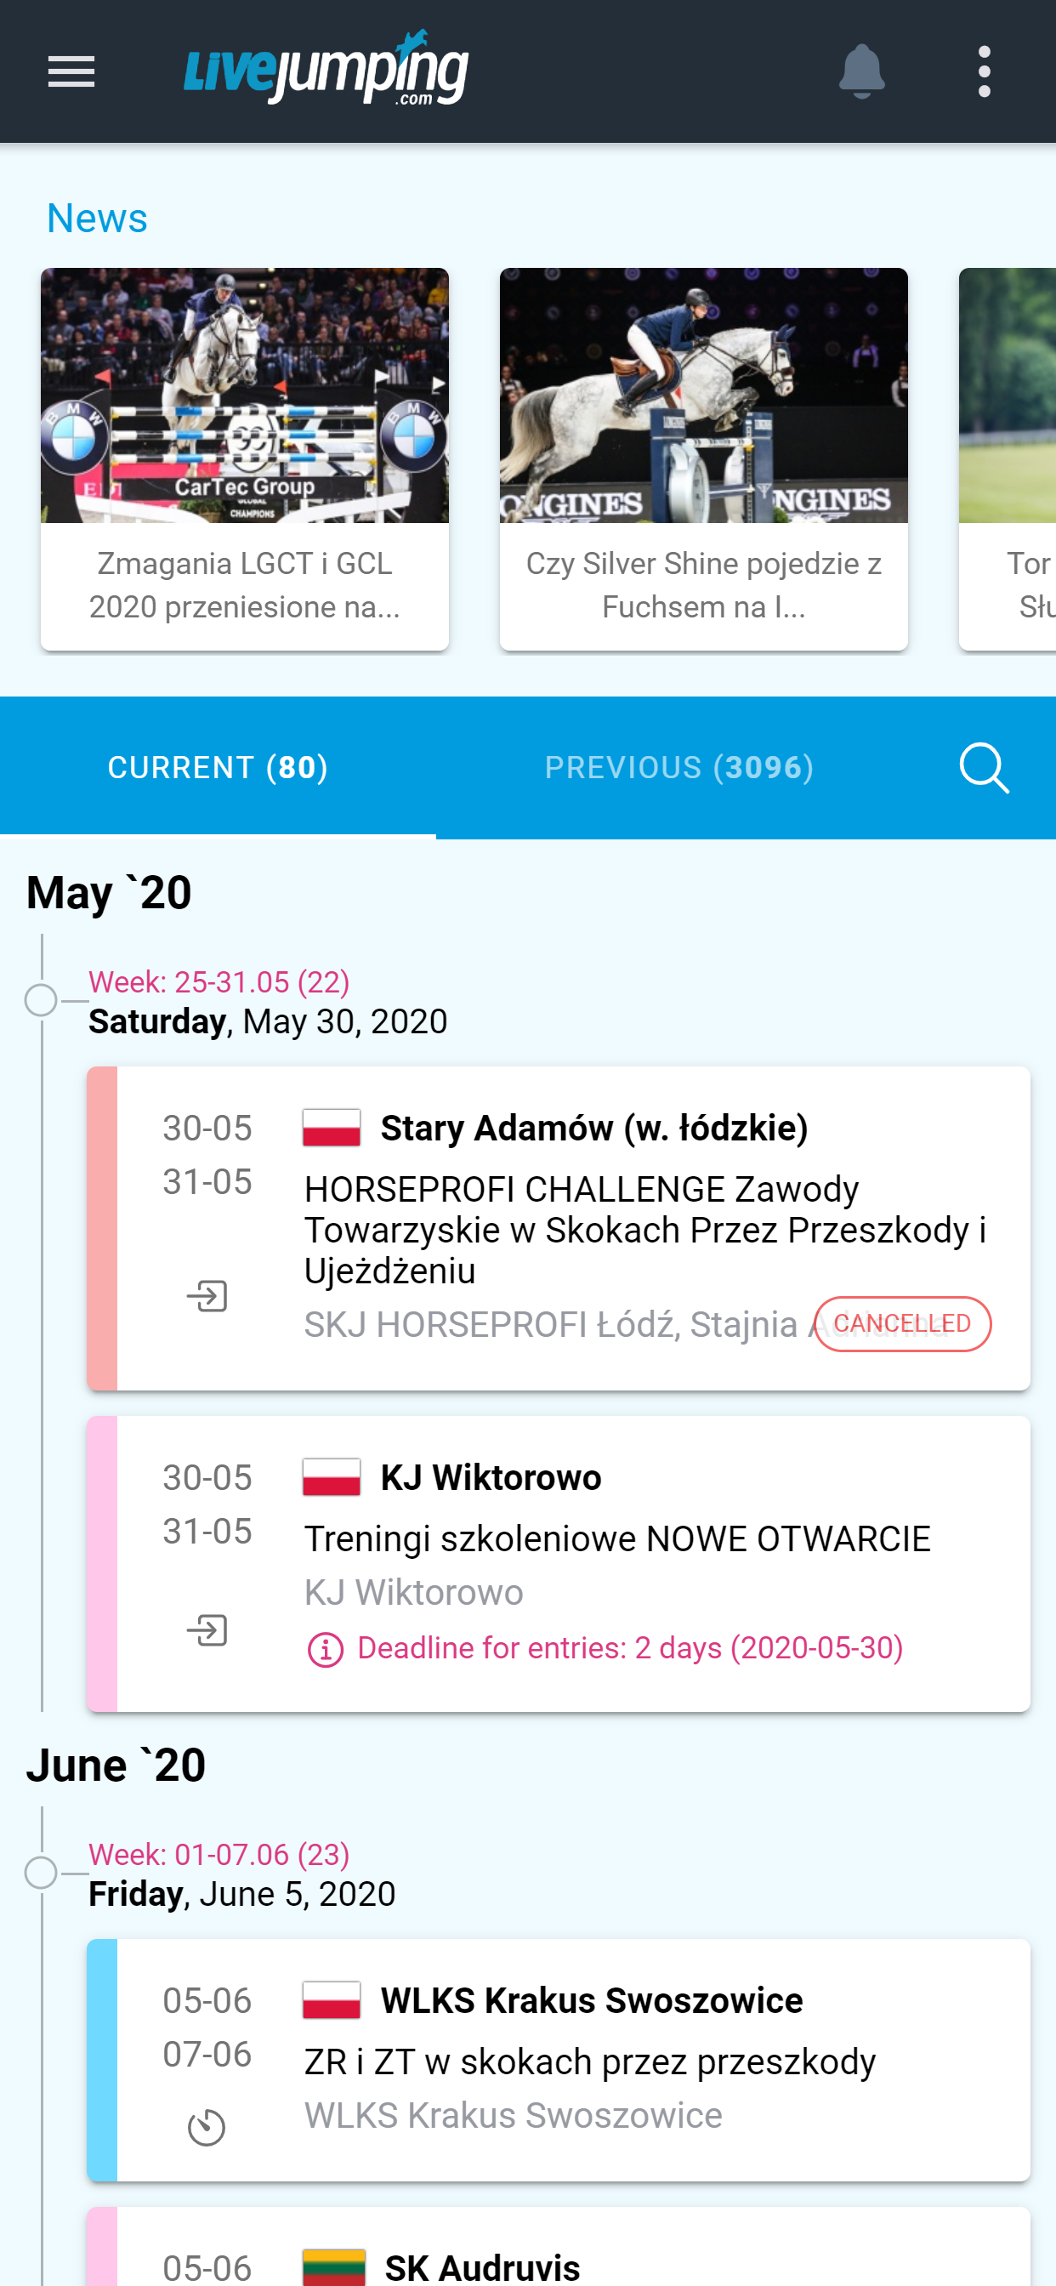The width and height of the screenshot is (1056, 2286).
Task: Open the partially visible third news card
Action: click(1008, 458)
